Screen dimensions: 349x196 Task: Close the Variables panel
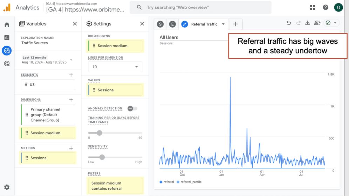click(x=75, y=24)
